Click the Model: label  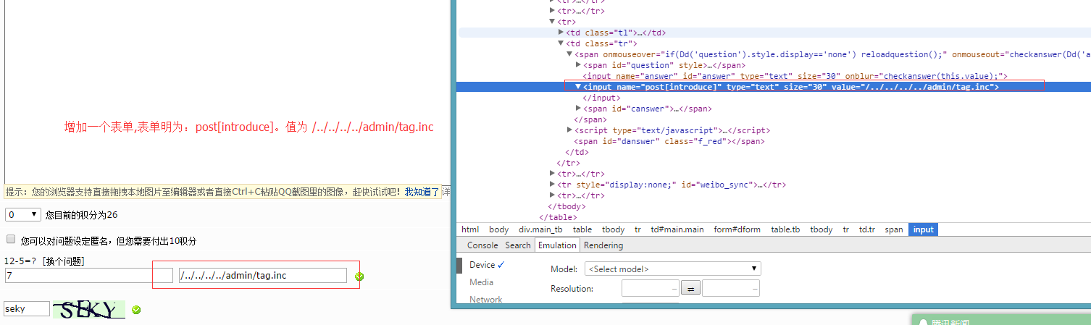point(564,269)
